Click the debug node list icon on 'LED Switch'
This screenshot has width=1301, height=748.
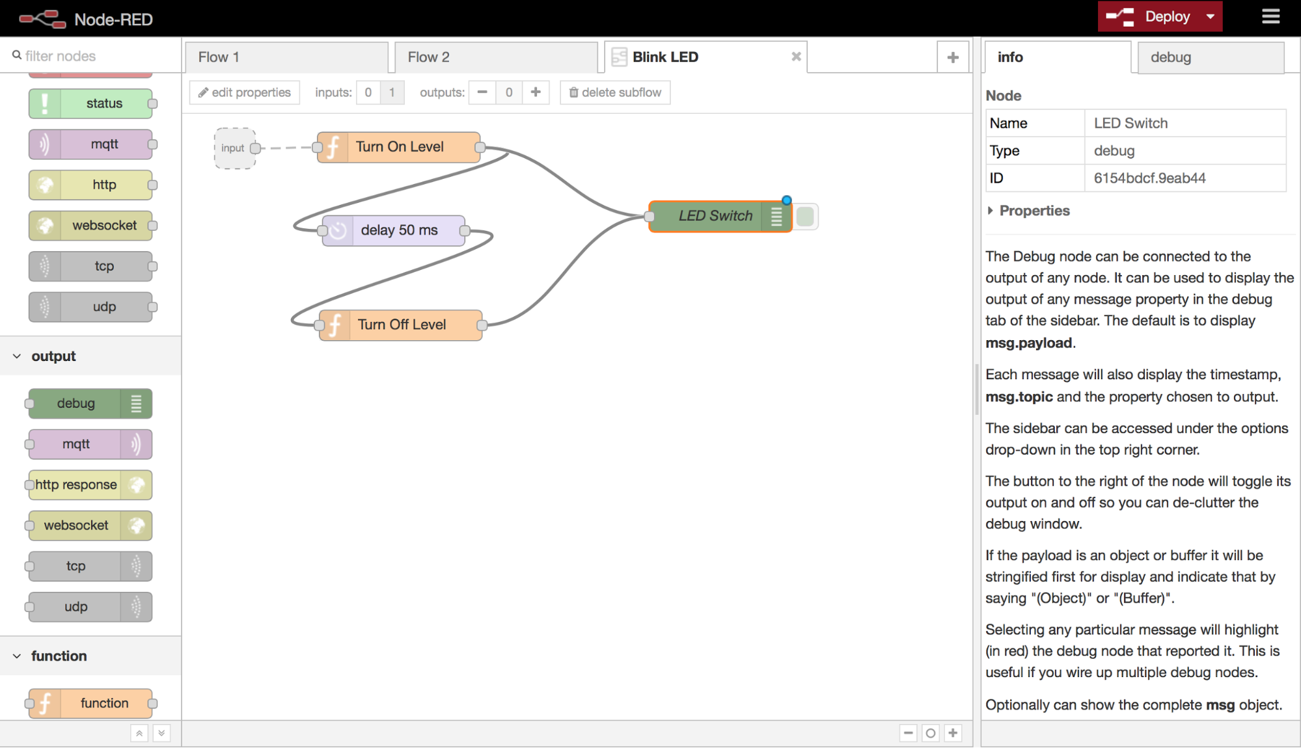tap(776, 217)
